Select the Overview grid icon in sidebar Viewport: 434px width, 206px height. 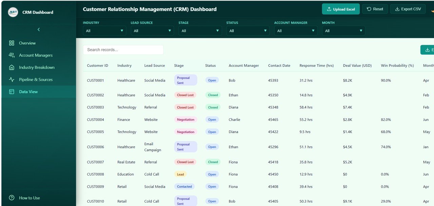tap(12, 43)
